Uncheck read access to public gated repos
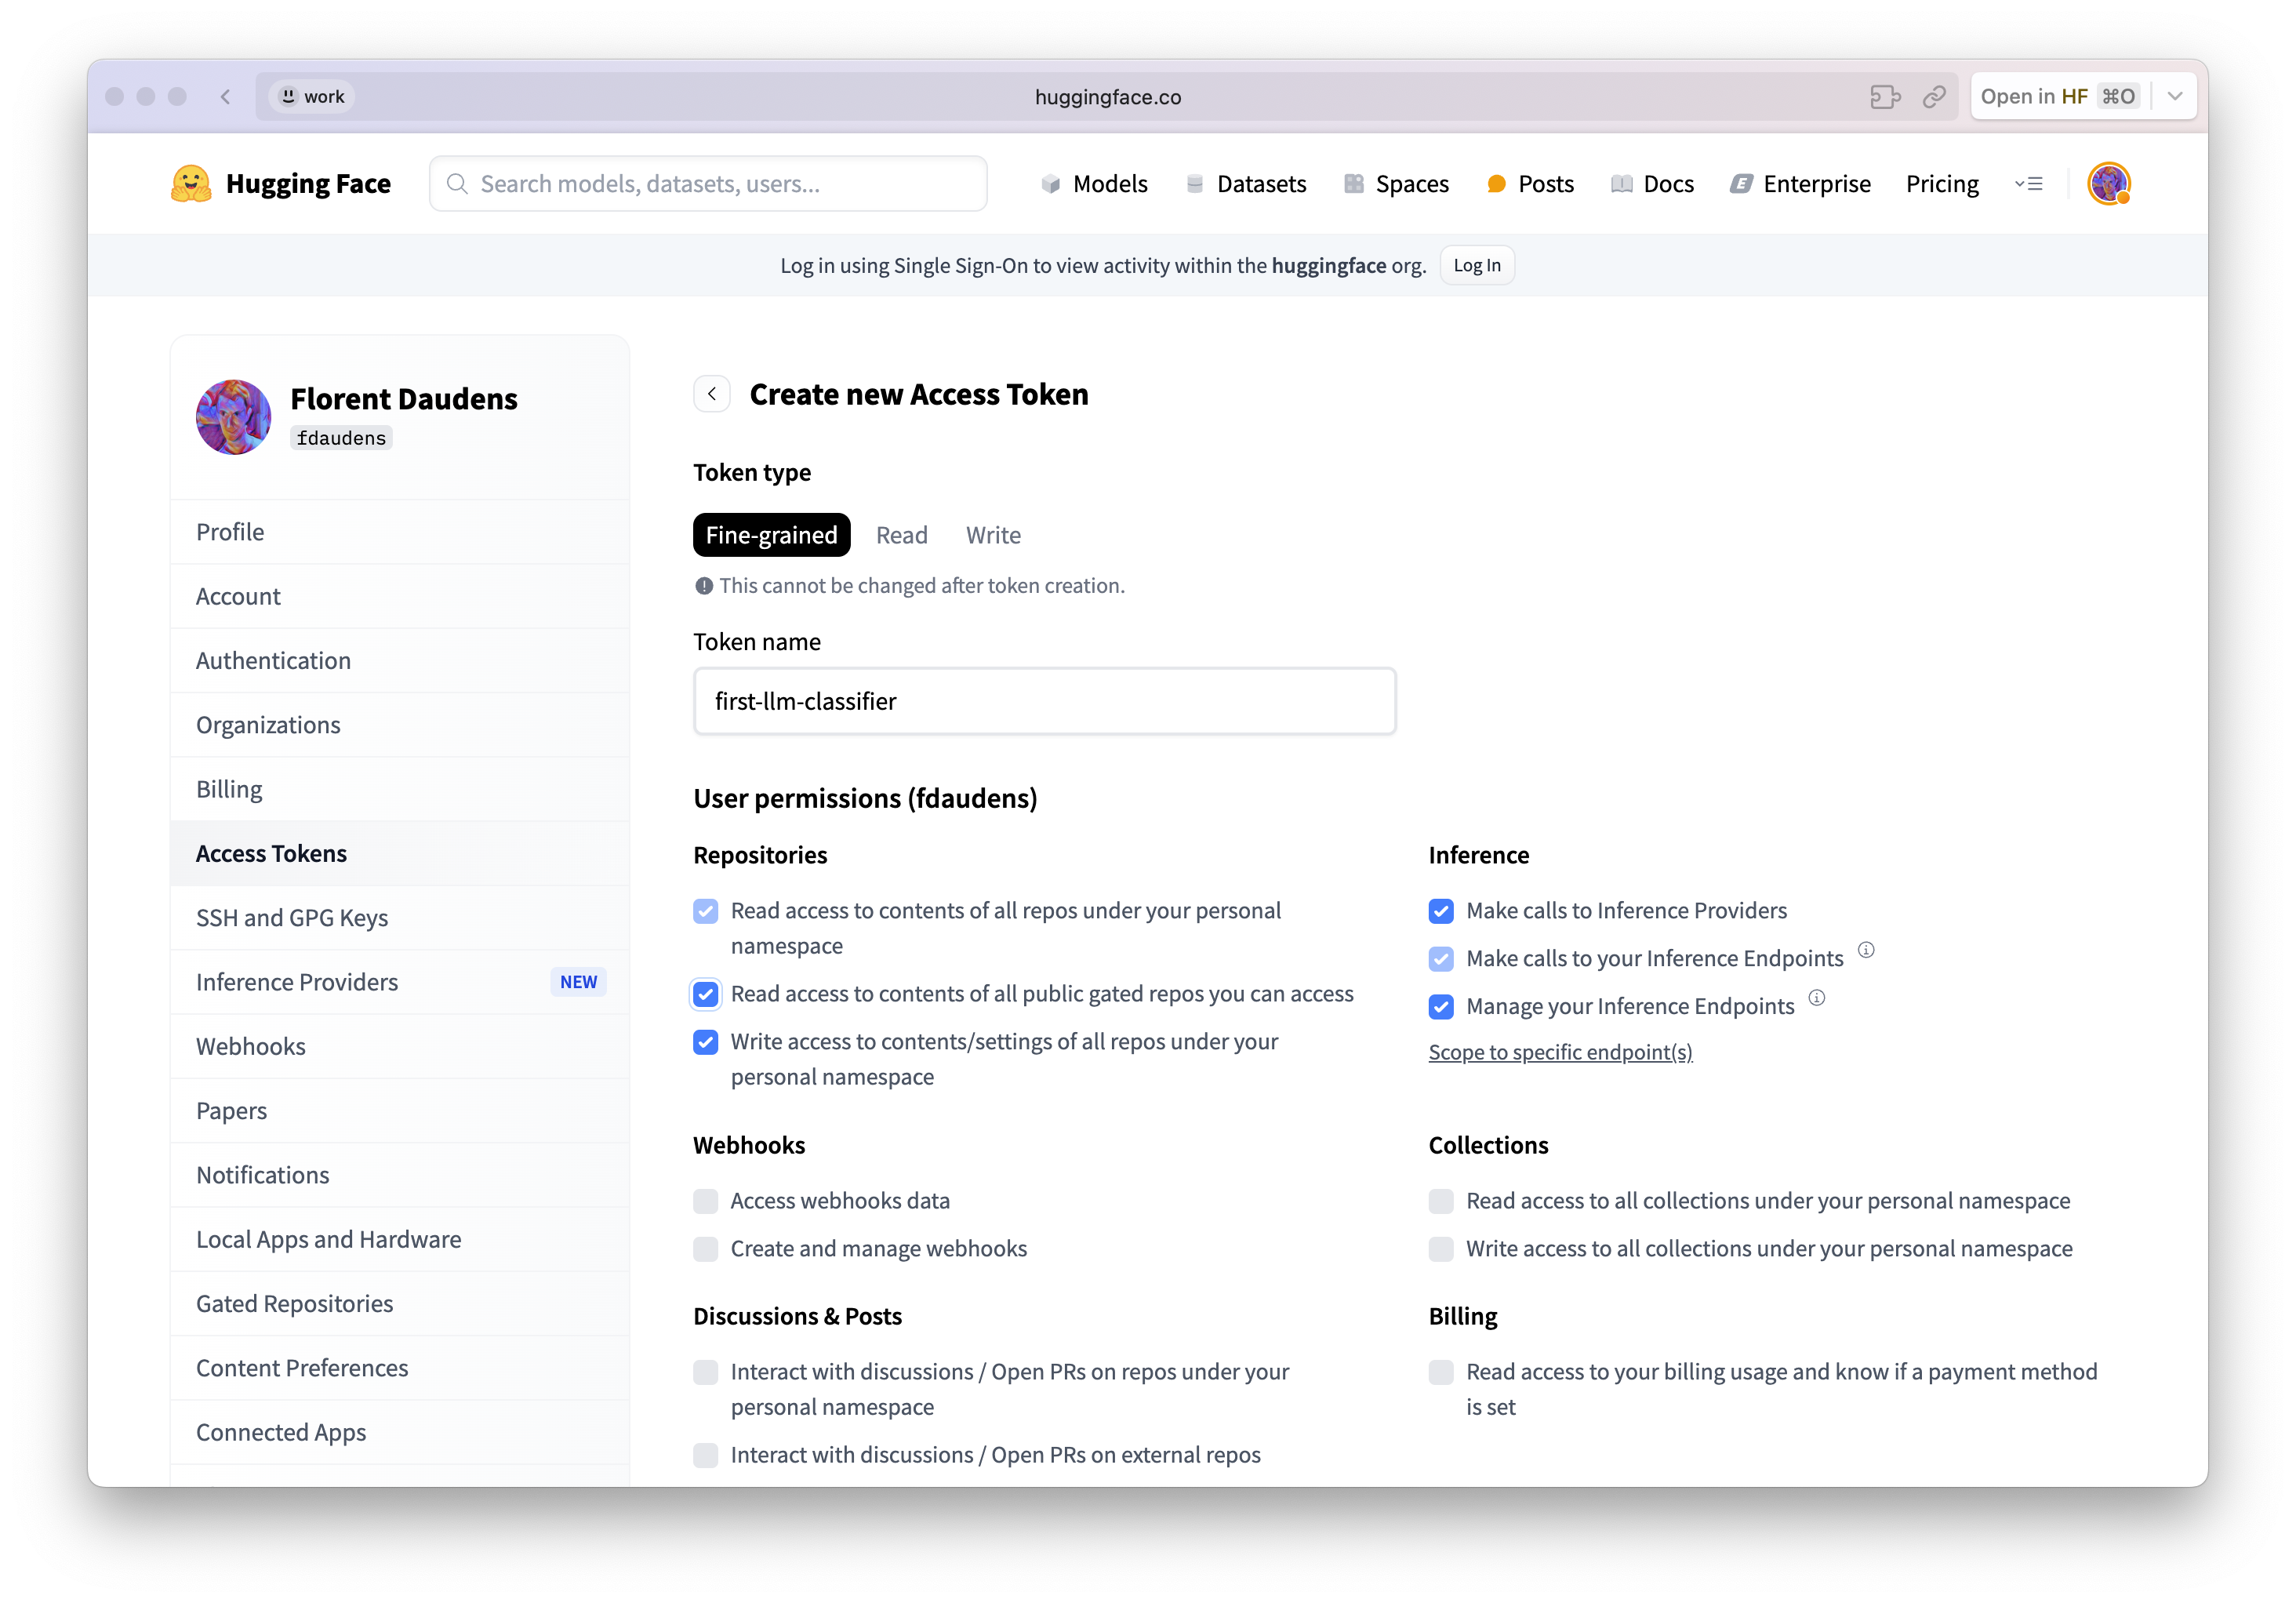 point(706,994)
